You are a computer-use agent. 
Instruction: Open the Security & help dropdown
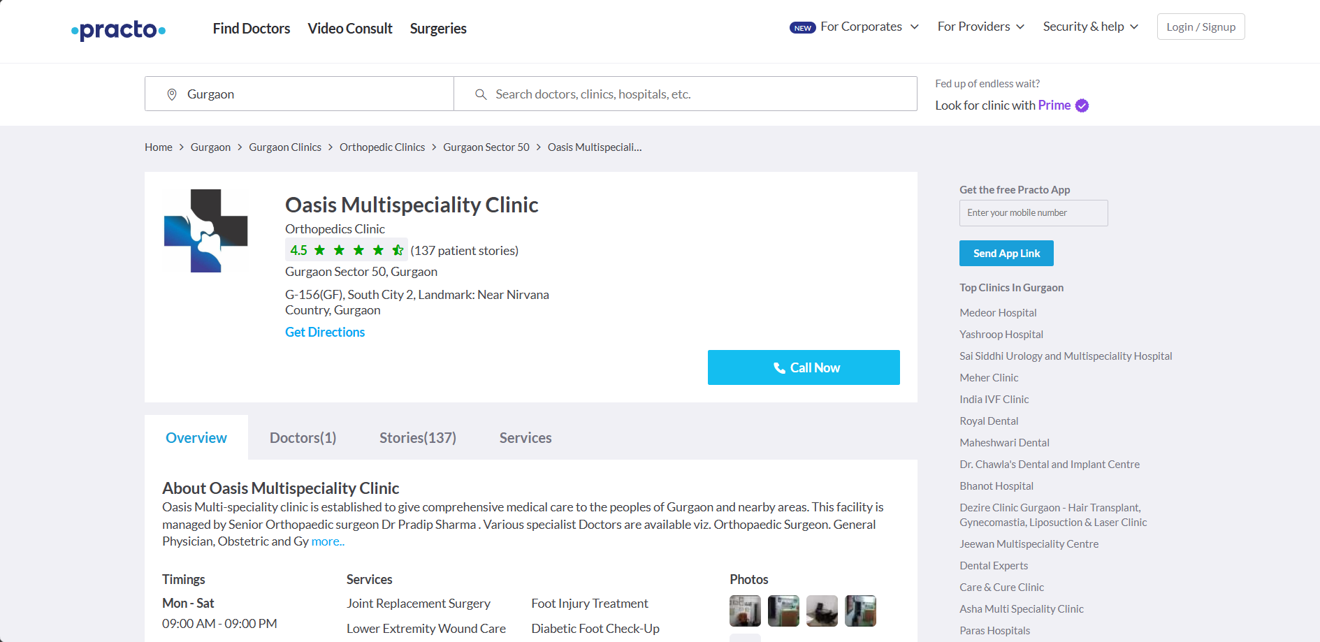[x=1090, y=27]
